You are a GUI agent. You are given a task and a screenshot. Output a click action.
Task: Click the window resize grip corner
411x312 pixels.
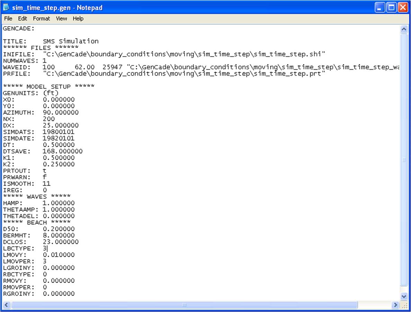(404, 305)
